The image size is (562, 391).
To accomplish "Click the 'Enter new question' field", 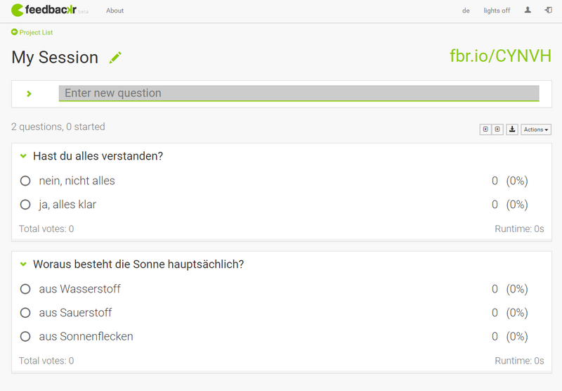I will click(x=299, y=94).
